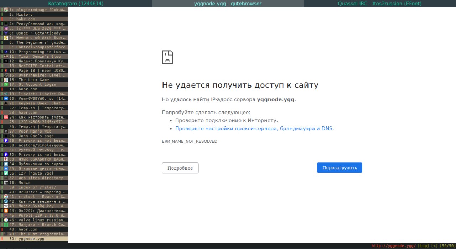
Task: Click The Unix Game tab favicon
Action: tap(6, 80)
